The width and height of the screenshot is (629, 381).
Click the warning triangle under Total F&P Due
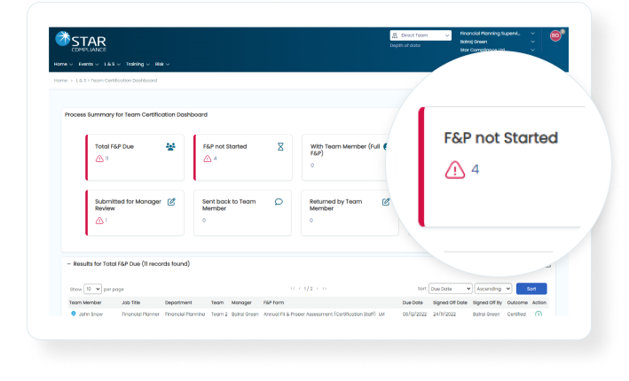click(x=99, y=159)
